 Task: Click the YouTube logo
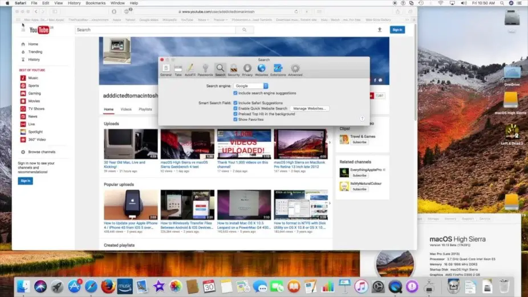(40, 30)
